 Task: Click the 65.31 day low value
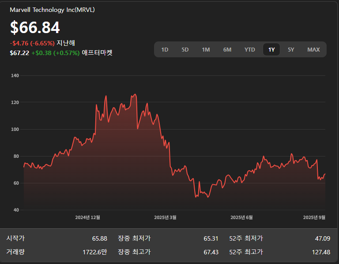click(211, 238)
